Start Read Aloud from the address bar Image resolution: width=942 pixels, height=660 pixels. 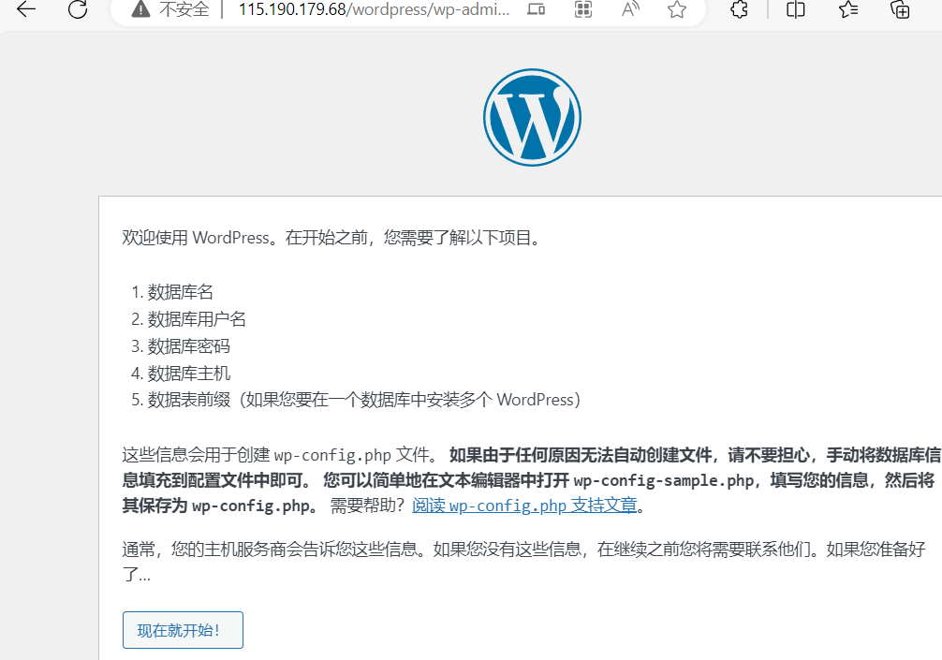point(632,10)
